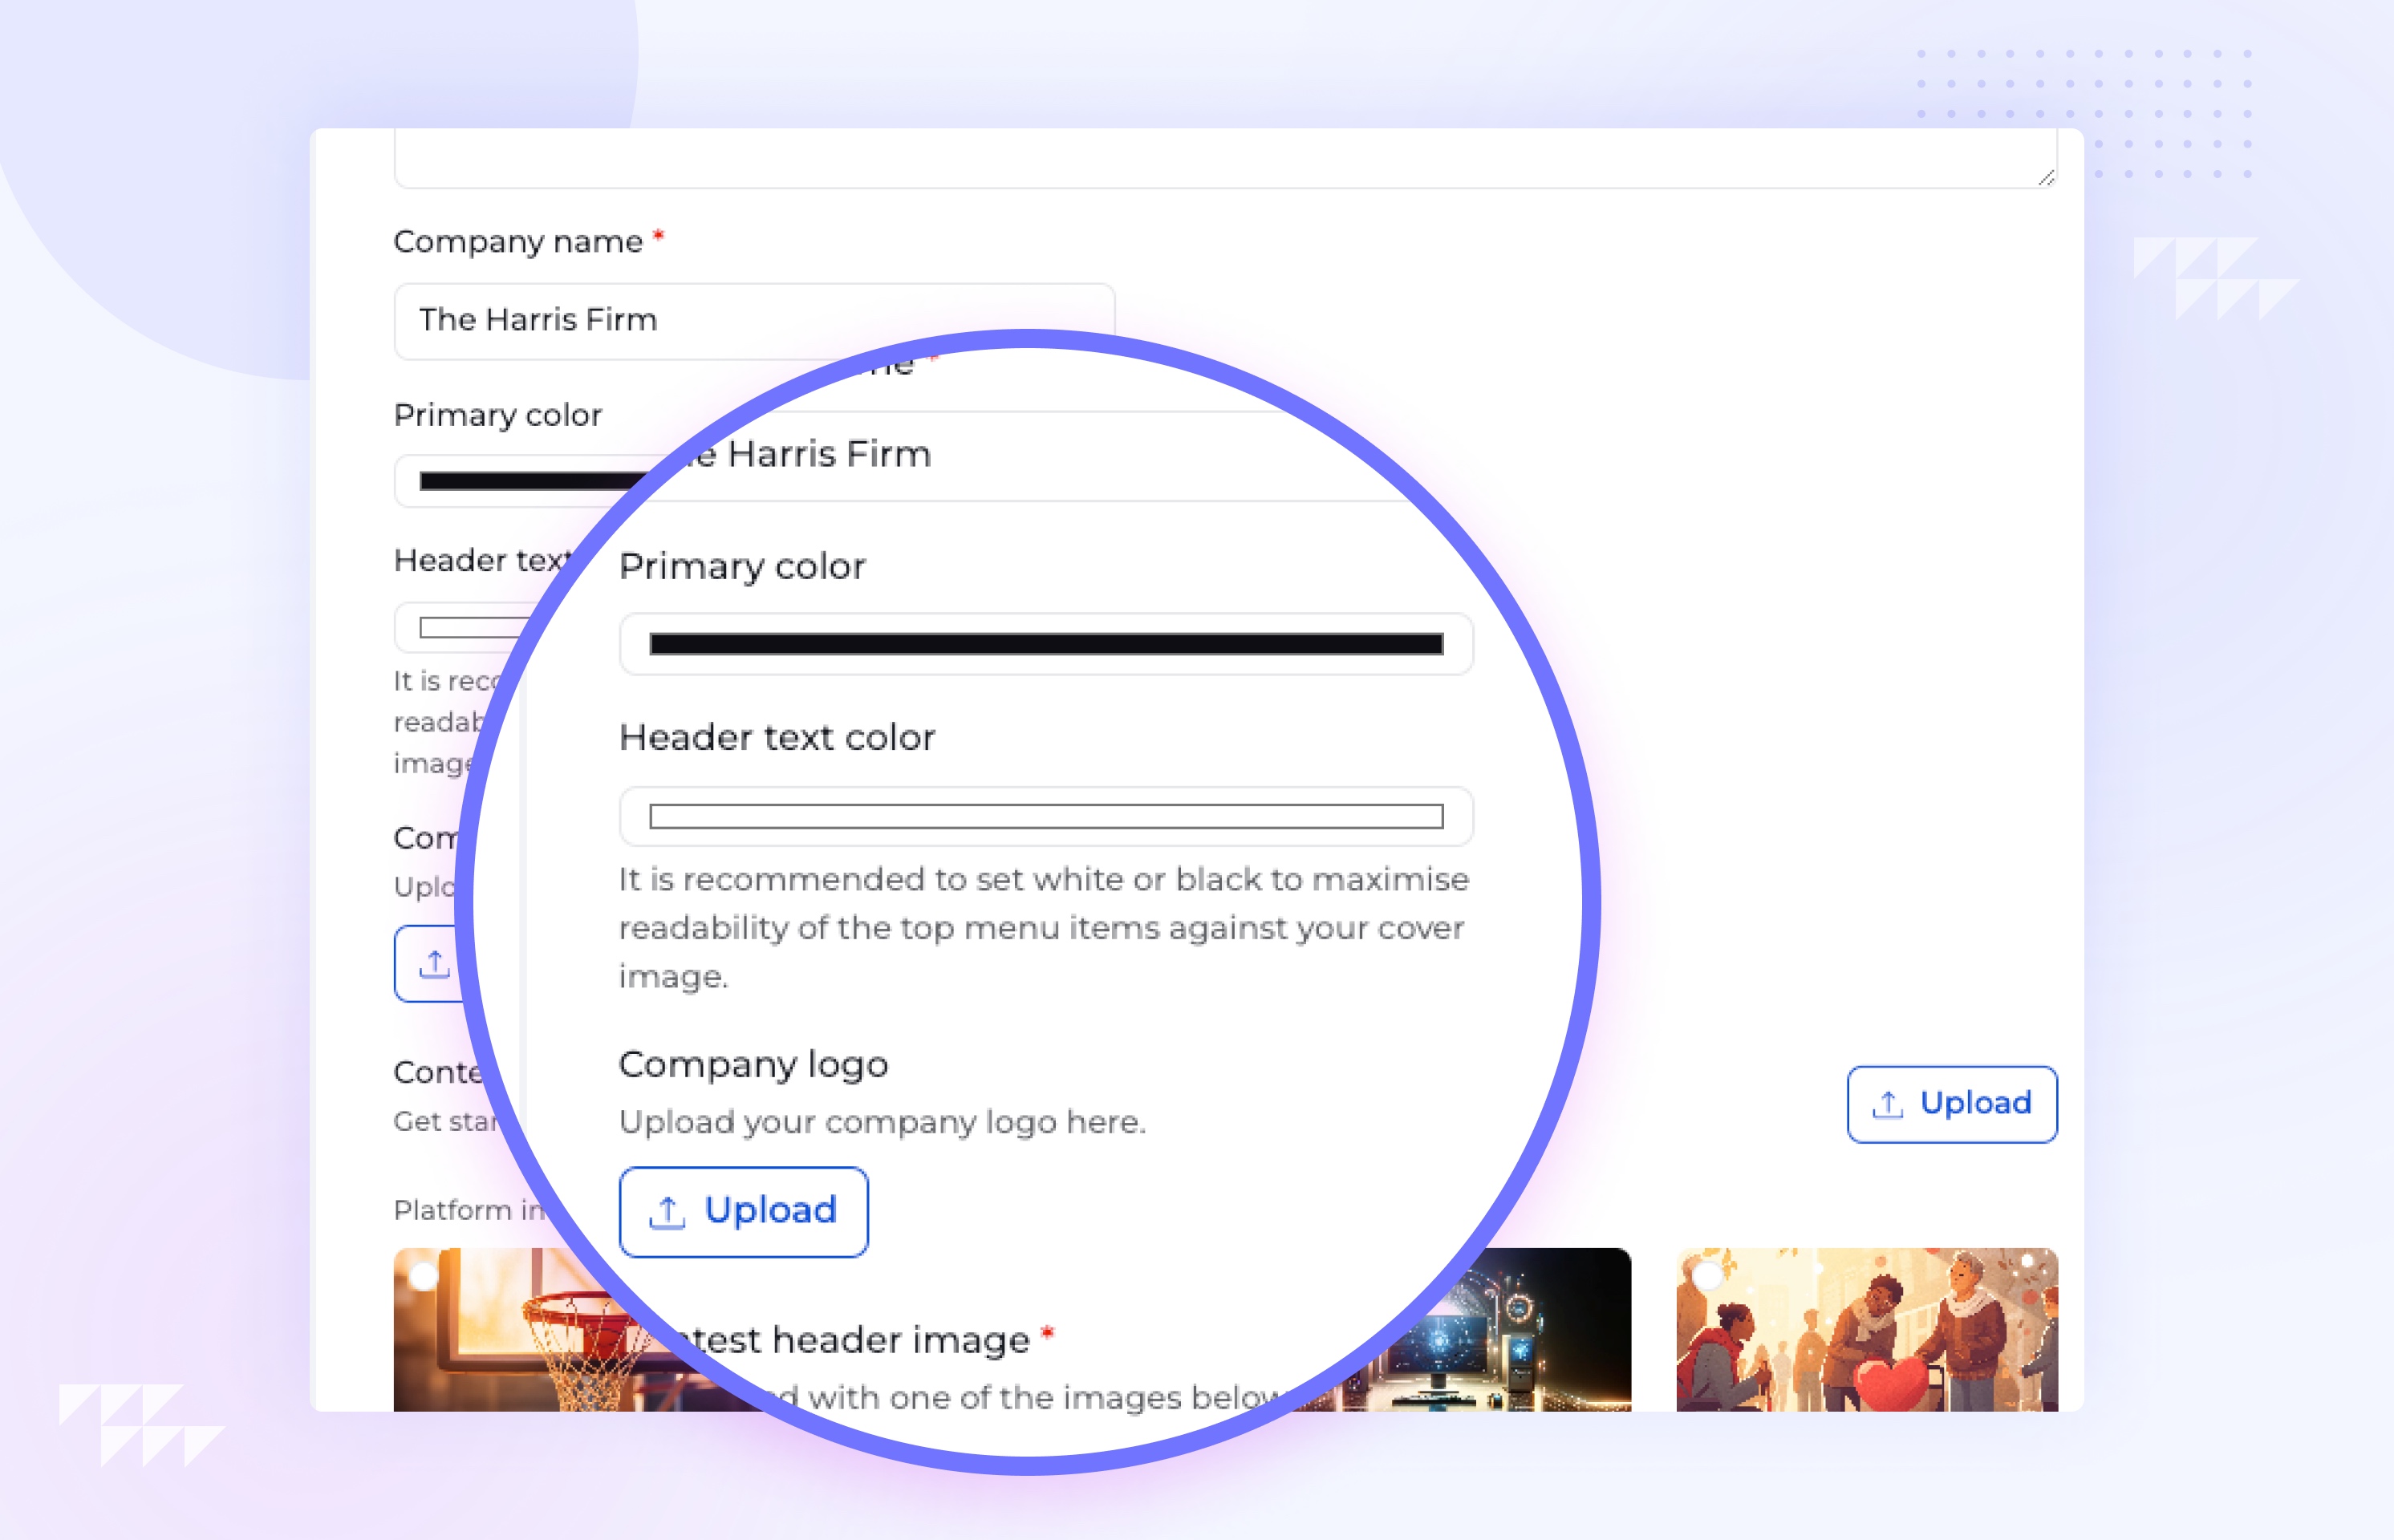This screenshot has height=1540, width=2394.
Task: Open the dark Primary color swatch in the background form
Action: 535,481
